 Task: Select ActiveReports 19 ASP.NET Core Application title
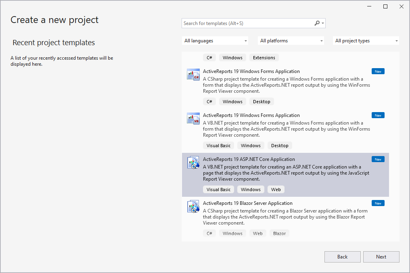point(249,159)
